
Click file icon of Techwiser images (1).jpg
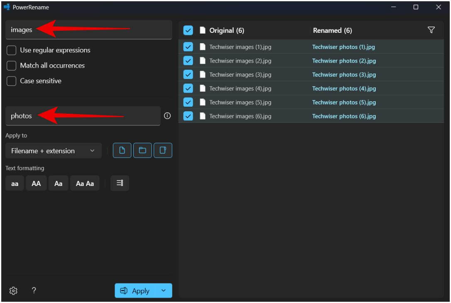[x=203, y=47]
